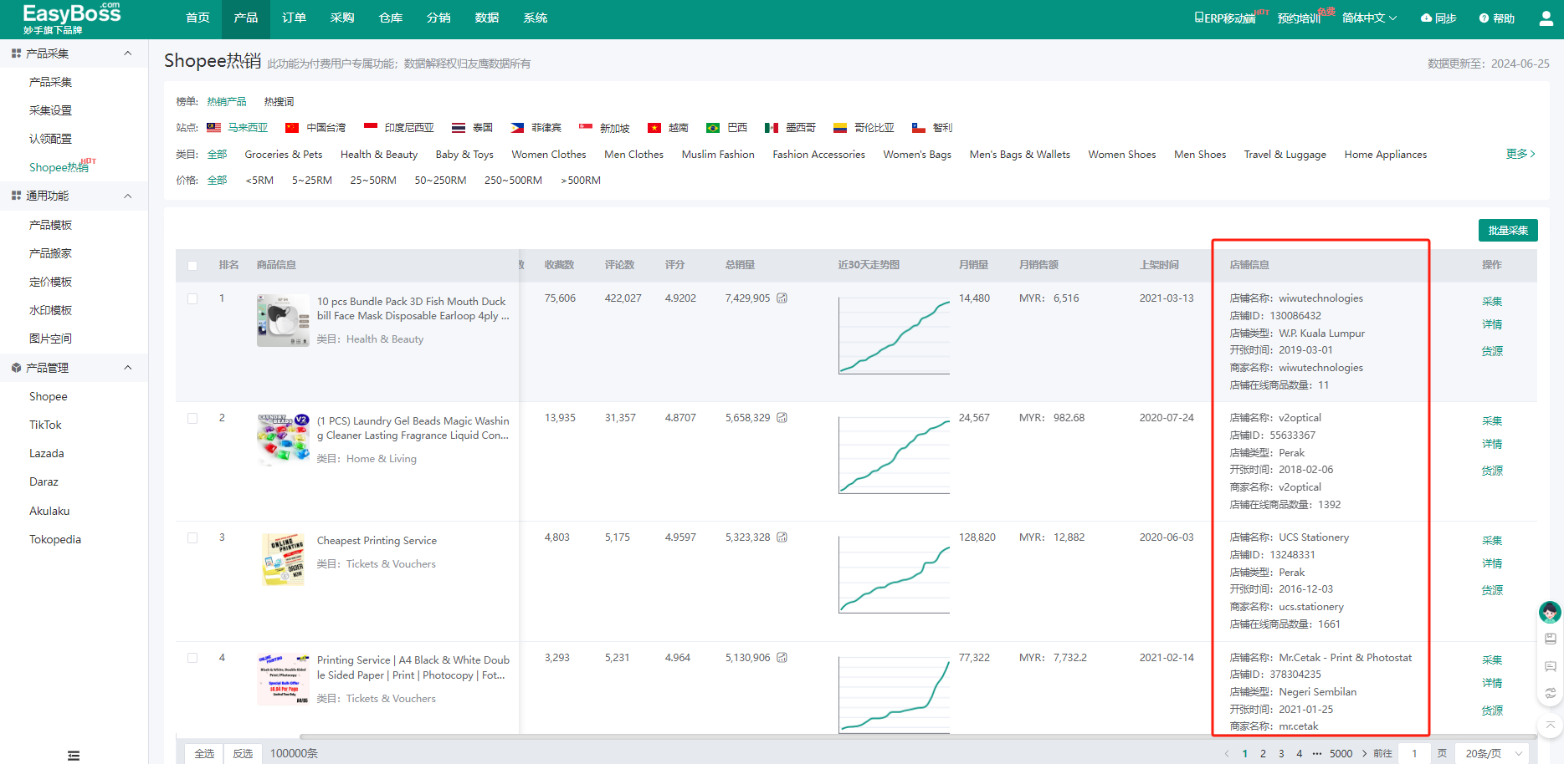1564x764 pixels.
Task: Select the Taiwan site flag
Action: [x=292, y=128]
